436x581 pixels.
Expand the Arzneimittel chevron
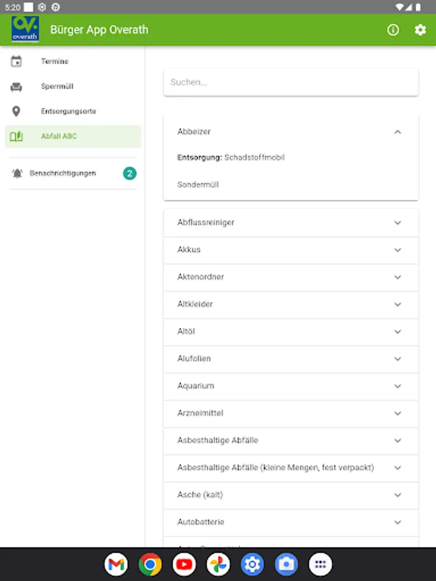point(397,413)
